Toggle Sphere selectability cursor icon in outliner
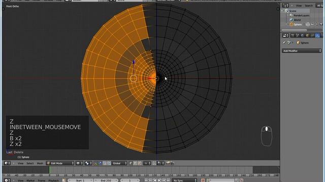The width and height of the screenshot is (325, 182). tap(317, 24)
